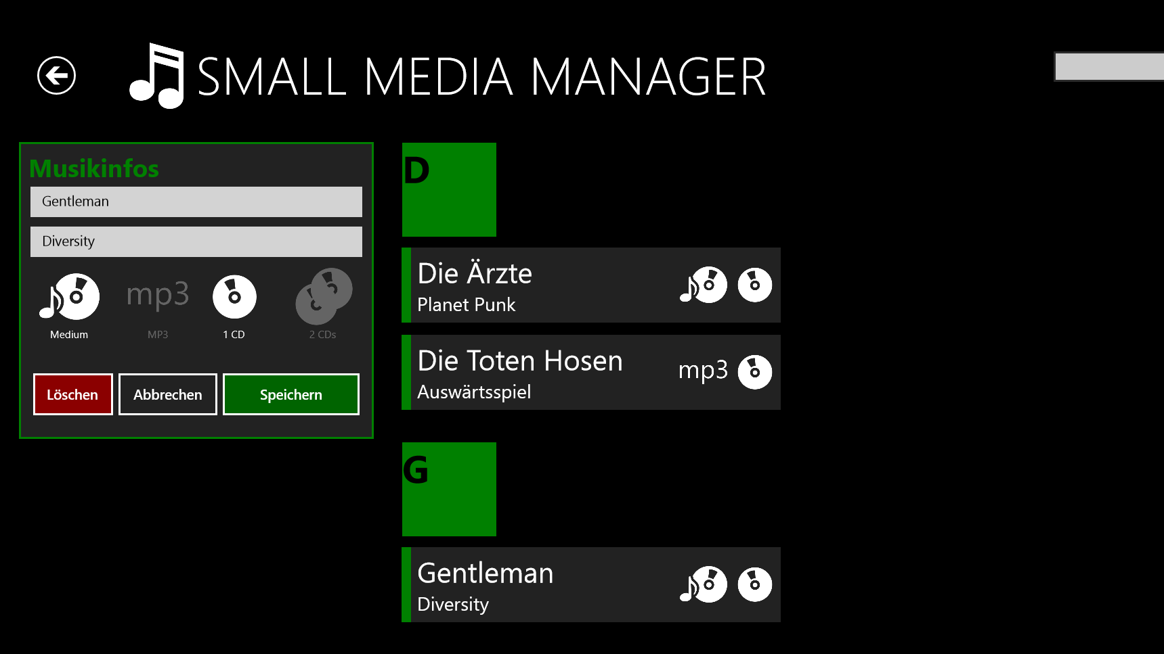Click the Gentleman artist name in the list
The image size is (1164, 654).
(x=486, y=573)
